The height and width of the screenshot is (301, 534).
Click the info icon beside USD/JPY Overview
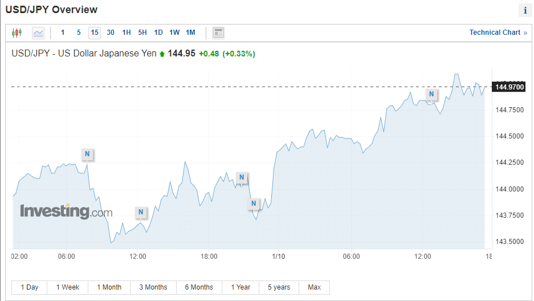tap(525, 10)
